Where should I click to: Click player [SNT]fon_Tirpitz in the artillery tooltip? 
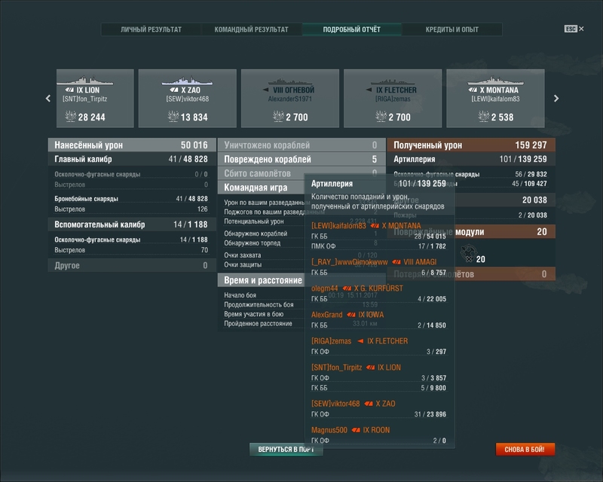336,368
